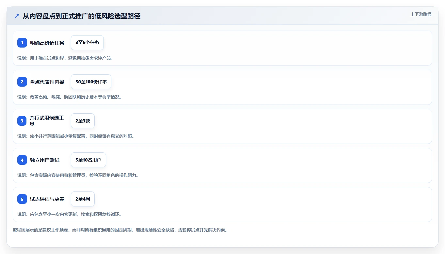Viewport: 445px width, 254px height.
Task: Click the 2至3款 chip
Action: [x=83, y=121]
